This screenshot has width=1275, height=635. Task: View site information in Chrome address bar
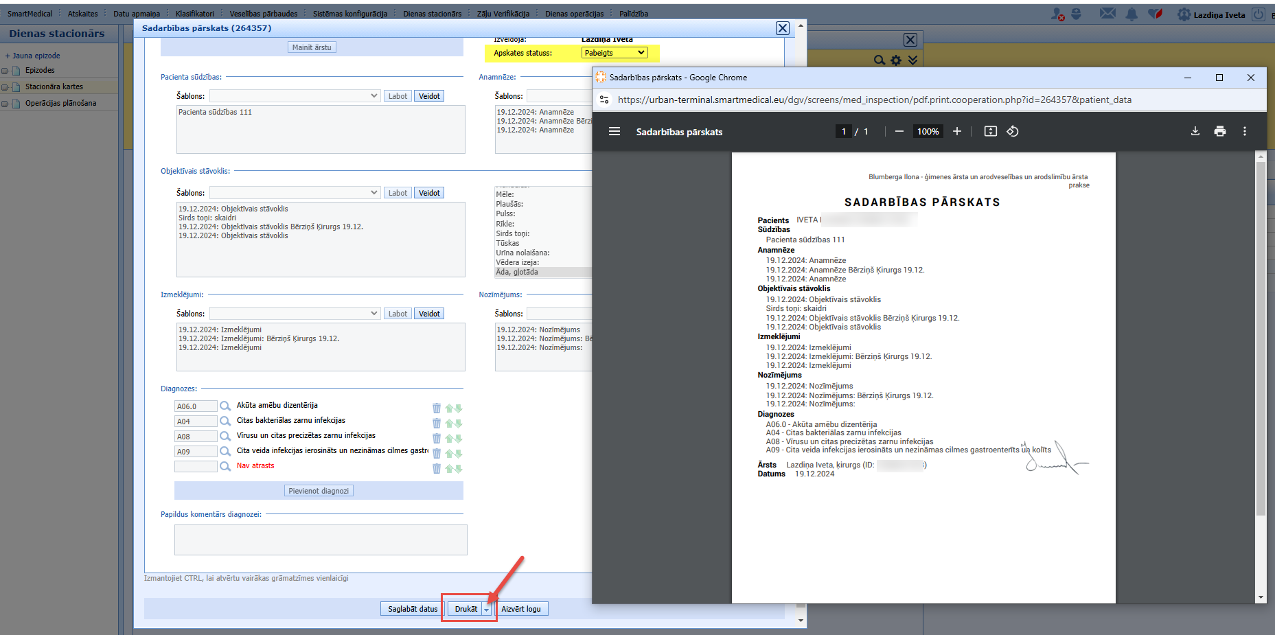604,100
